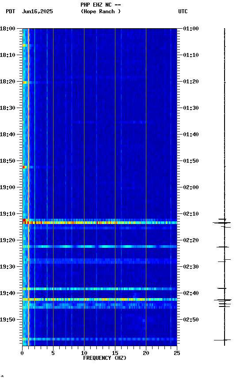Screen dimensions: 244x381
Task: Click the cyan event band near 19:22
Action: pyautogui.click(x=99, y=247)
